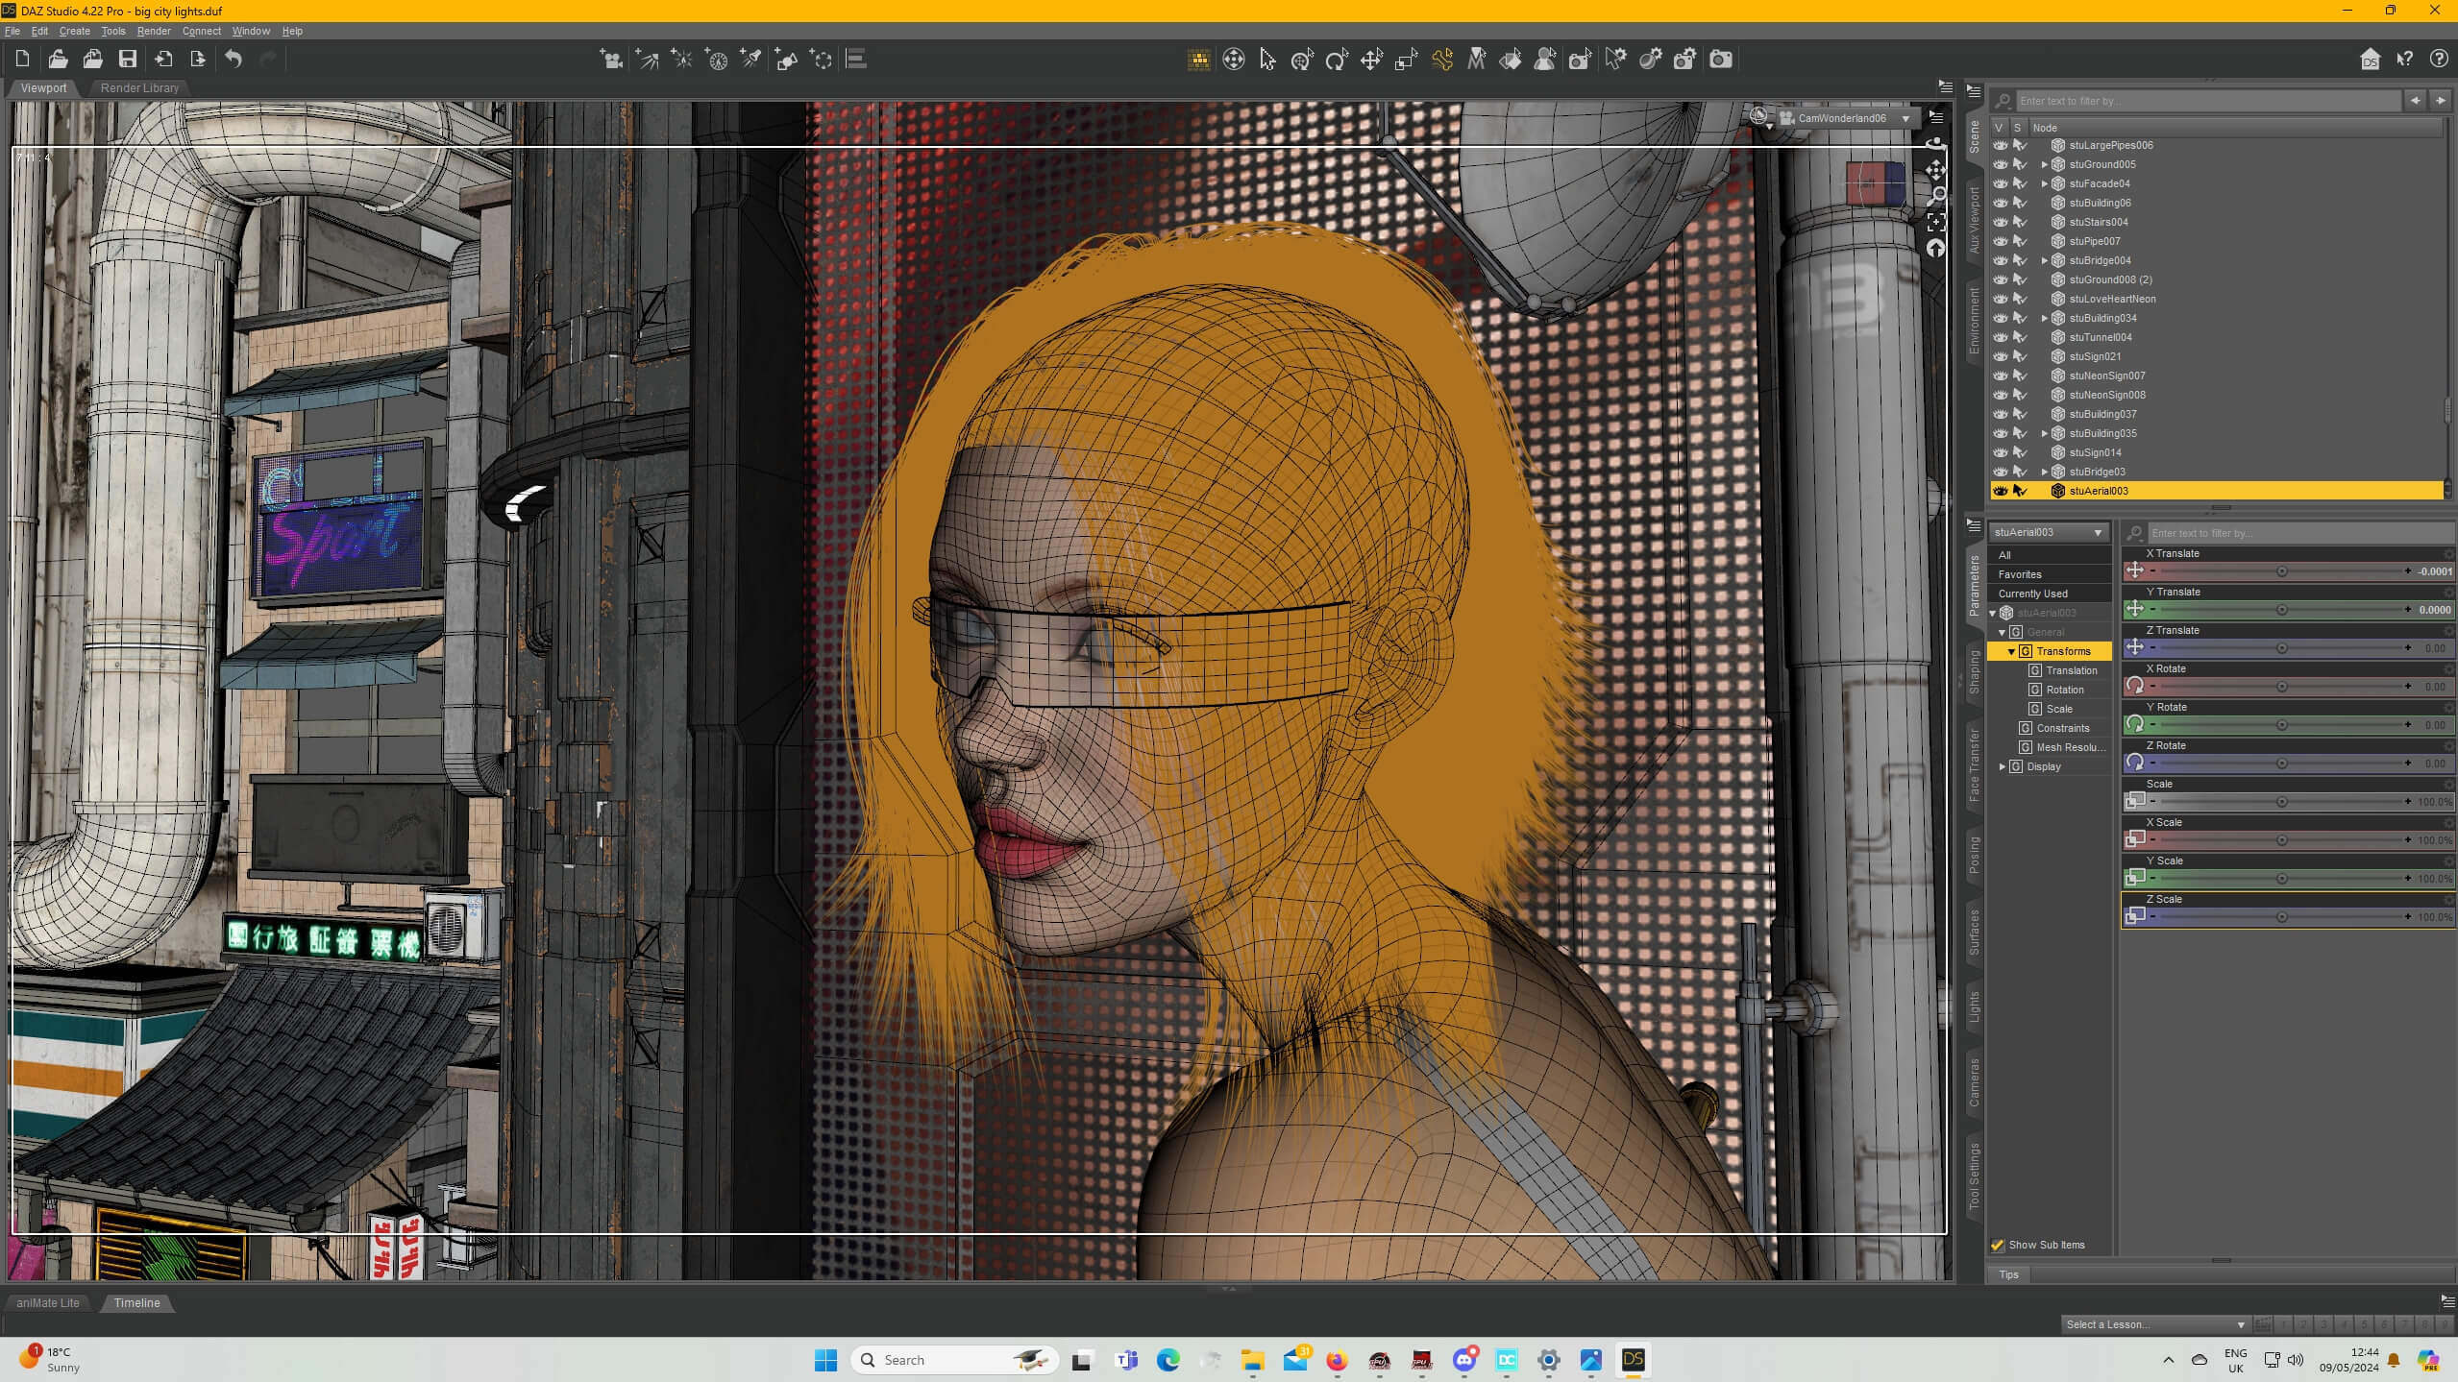Click the viewport Pan control icon

[x=1936, y=171]
